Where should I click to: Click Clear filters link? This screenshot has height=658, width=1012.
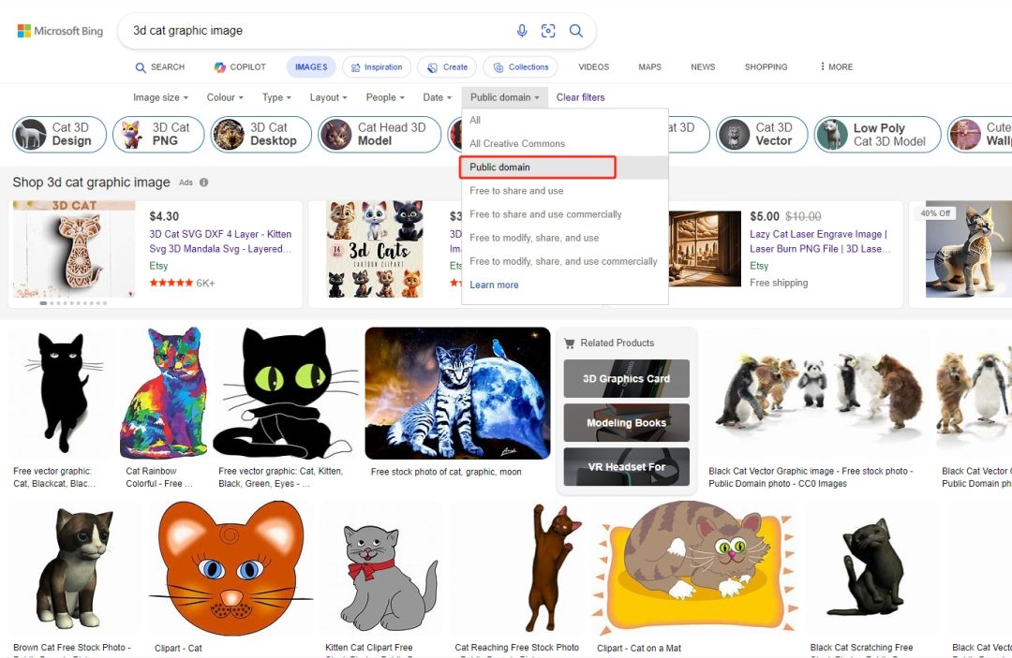point(580,97)
